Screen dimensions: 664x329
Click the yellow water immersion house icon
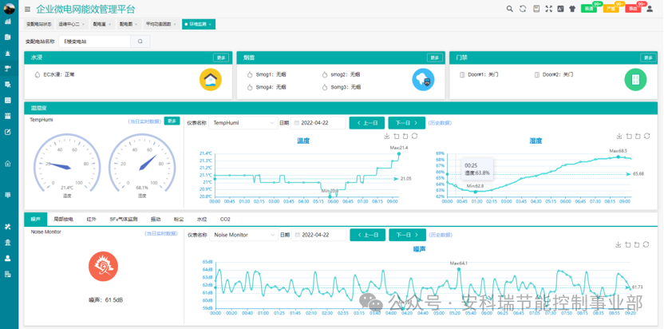(211, 79)
